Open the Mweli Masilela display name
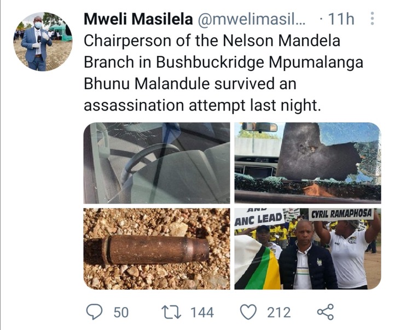 [138, 19]
